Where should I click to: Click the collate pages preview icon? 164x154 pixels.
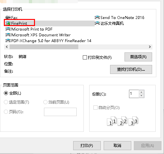point(123,121)
